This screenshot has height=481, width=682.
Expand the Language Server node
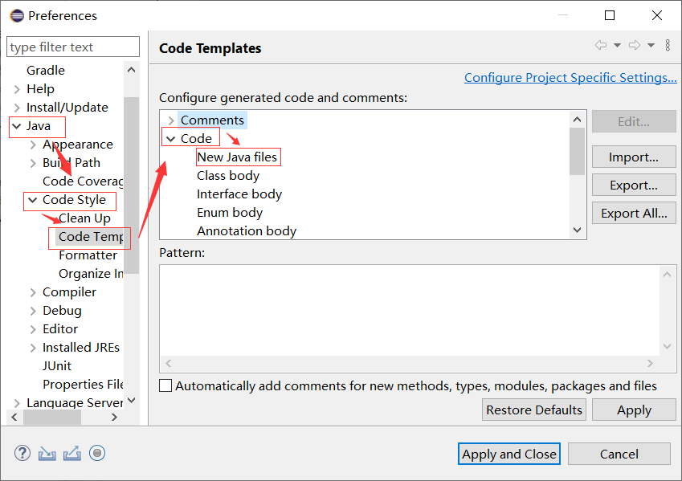click(x=17, y=403)
